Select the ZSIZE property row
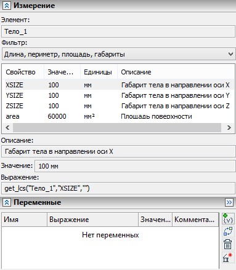The image size is (236, 270). pos(118,106)
